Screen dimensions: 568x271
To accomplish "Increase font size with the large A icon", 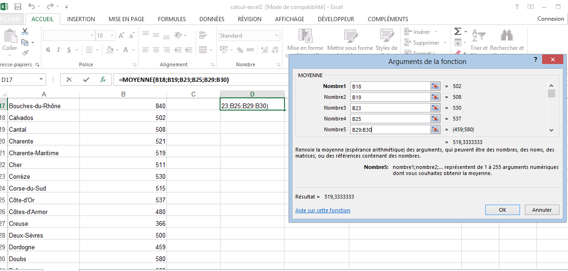I will coord(121,36).
